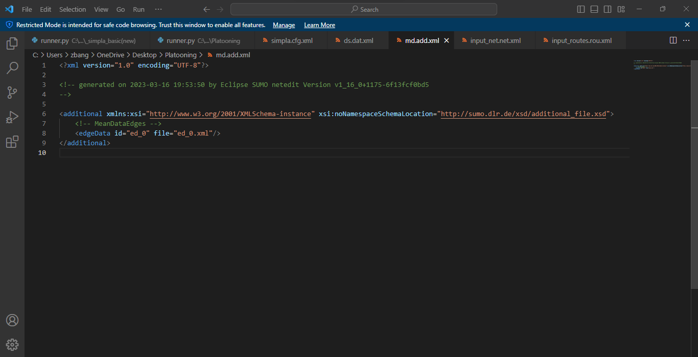Screen dimensions: 698x357
Task: Open the Customize Layout menu
Action: [x=621, y=9]
